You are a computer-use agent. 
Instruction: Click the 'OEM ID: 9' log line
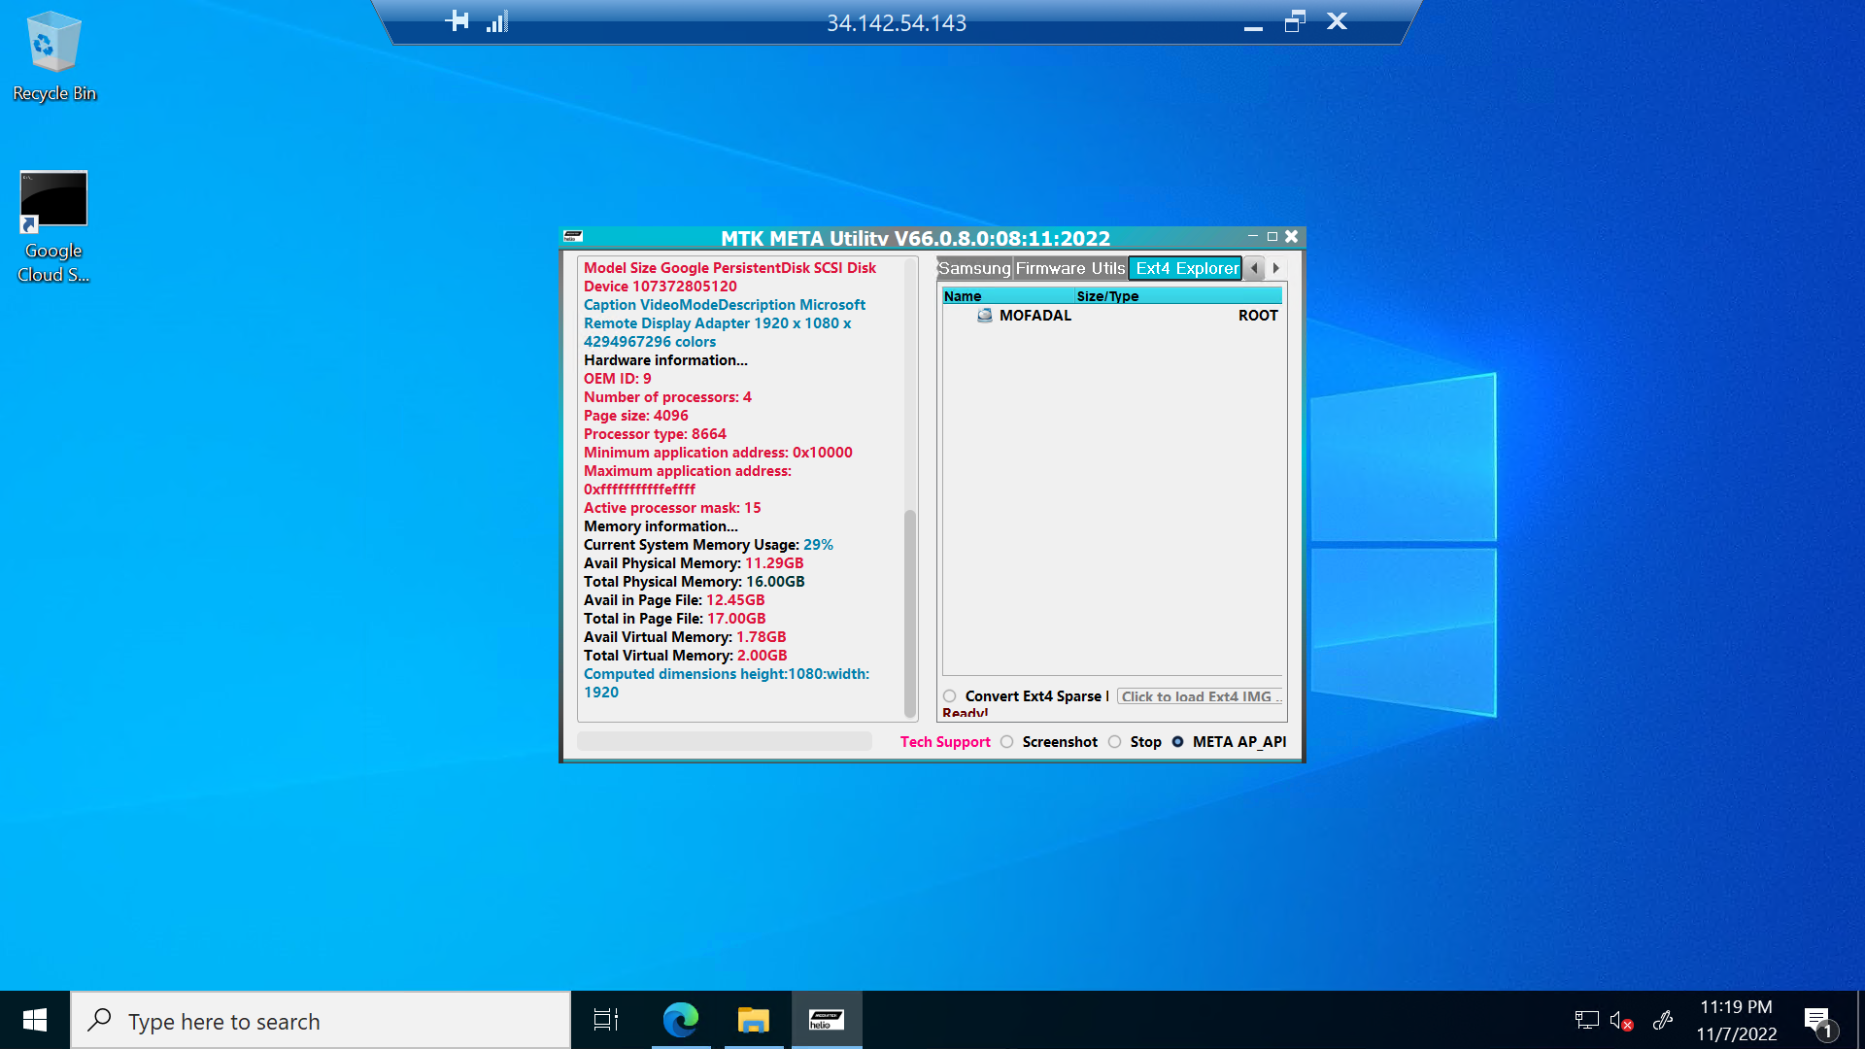pyautogui.click(x=618, y=378)
